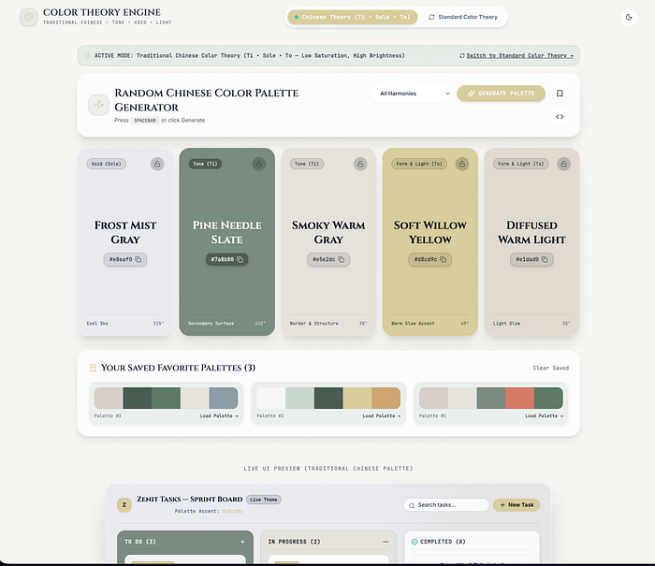Save palette with bookmark icon
The width and height of the screenshot is (655, 566).
tap(560, 94)
